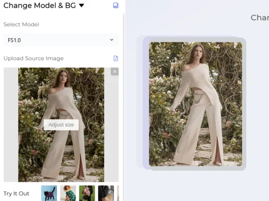The height and width of the screenshot is (201, 269).
Task: Open the Change Model & BG dropdown arrow
Action: click(x=81, y=6)
